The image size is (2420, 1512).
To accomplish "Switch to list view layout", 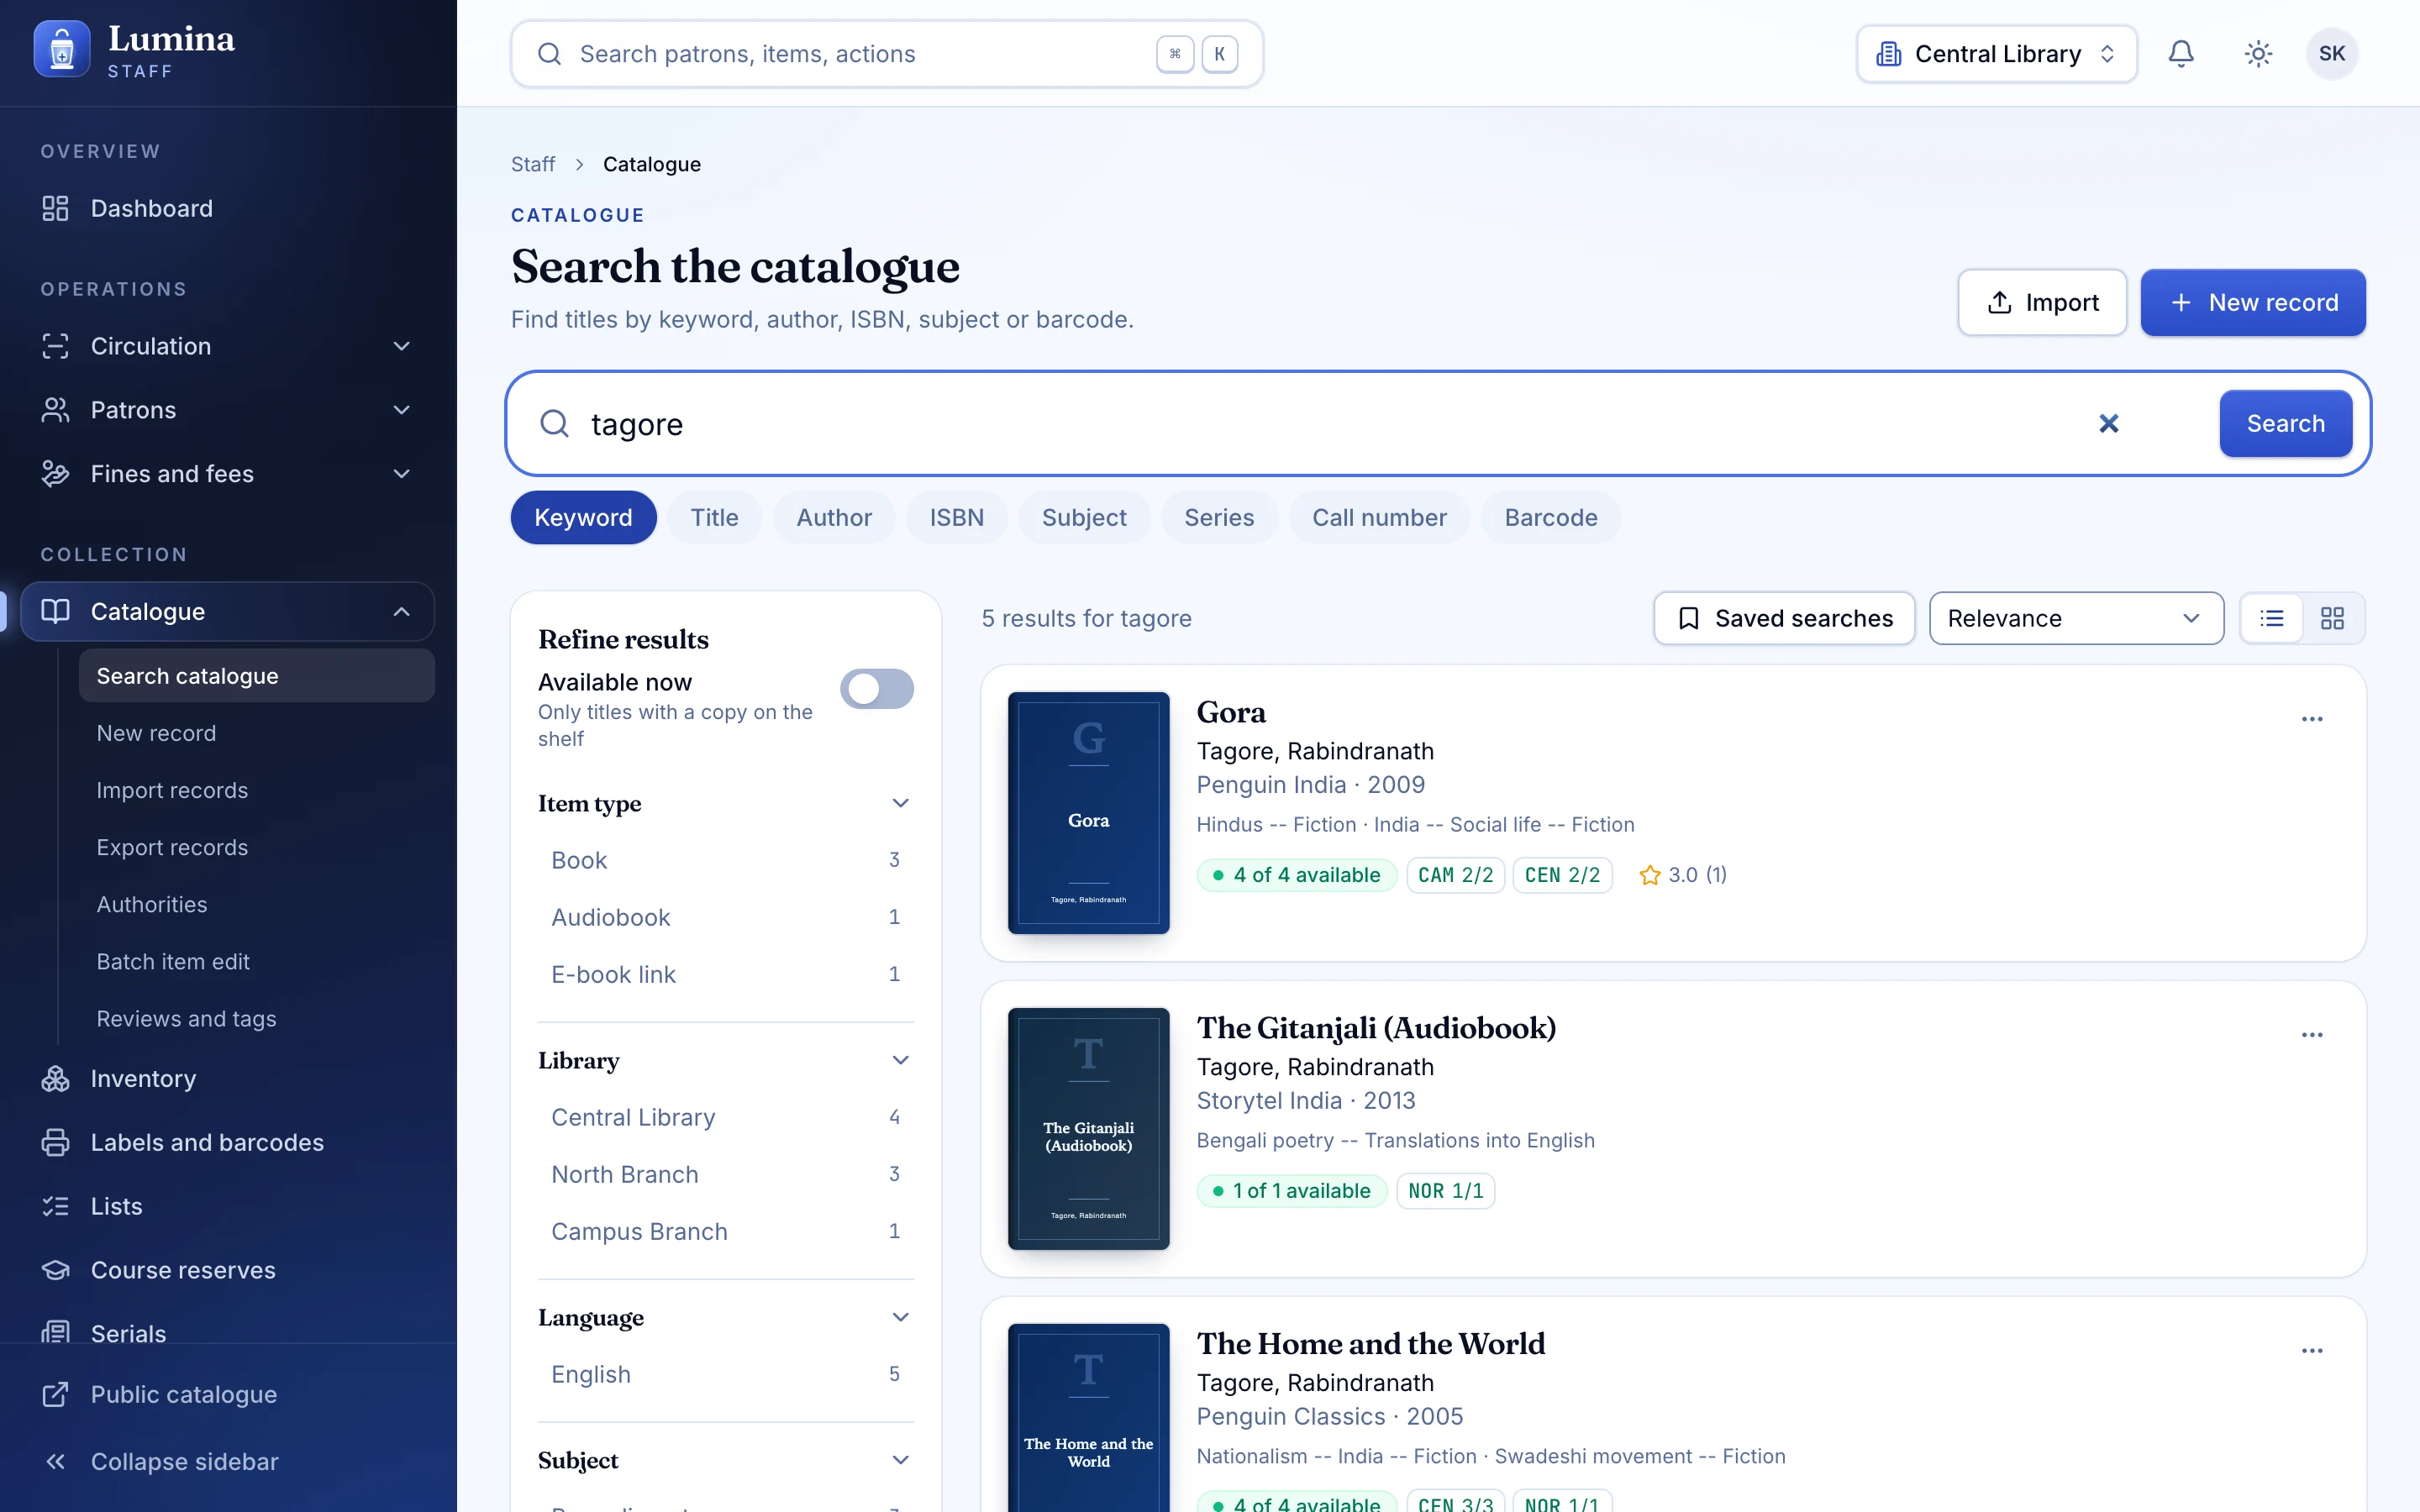I will pos(2272,618).
